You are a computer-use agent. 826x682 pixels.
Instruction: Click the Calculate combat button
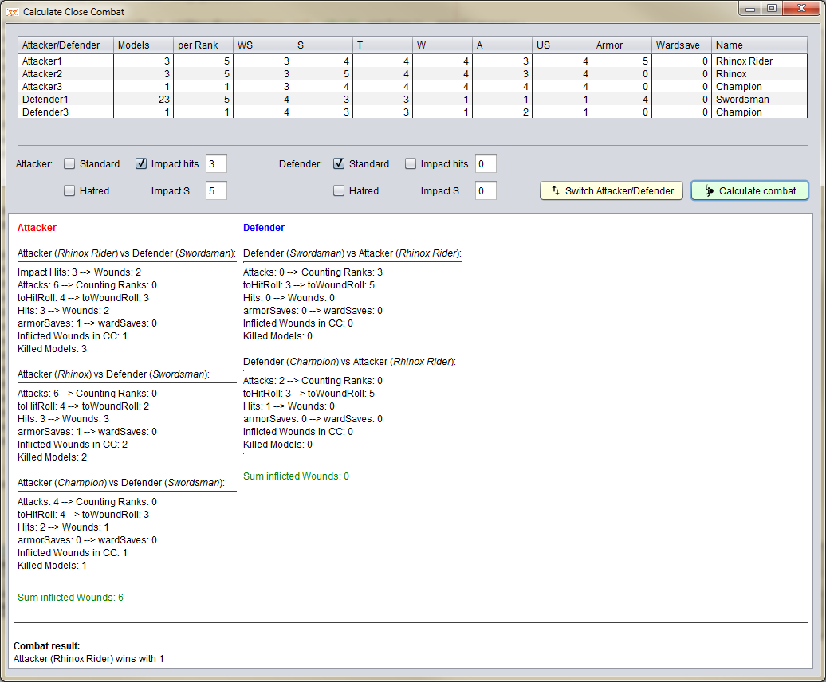tap(749, 191)
